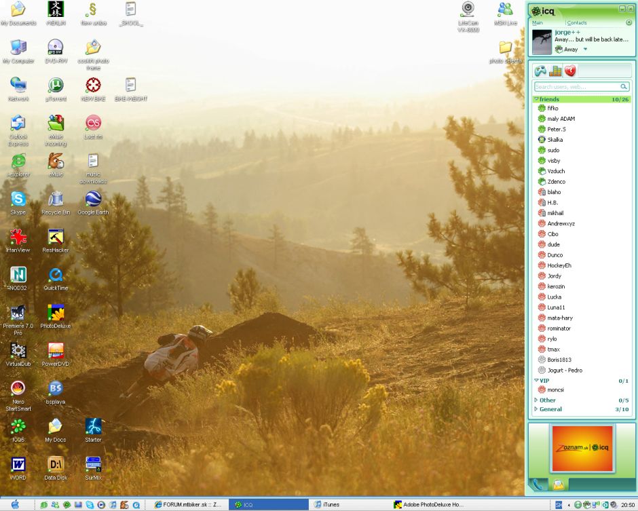Switch to the Contacts tab
Screen dimensions: 638x511
pos(577,22)
